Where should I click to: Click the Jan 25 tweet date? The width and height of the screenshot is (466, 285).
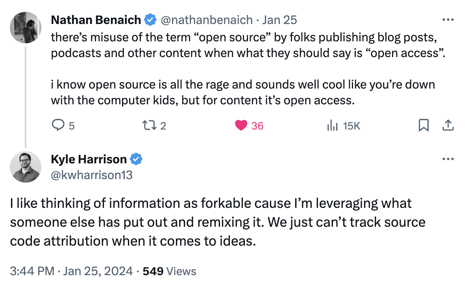[279, 20]
